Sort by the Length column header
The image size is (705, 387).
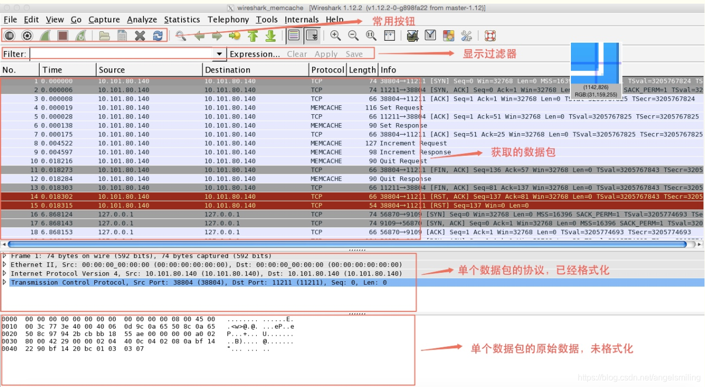pyautogui.click(x=362, y=70)
